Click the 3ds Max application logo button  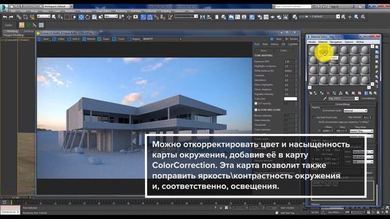pos(4,8)
